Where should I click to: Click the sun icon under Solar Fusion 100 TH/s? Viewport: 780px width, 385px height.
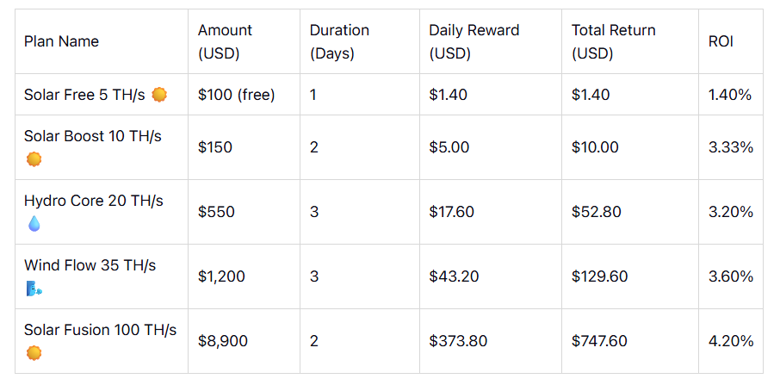click(34, 353)
